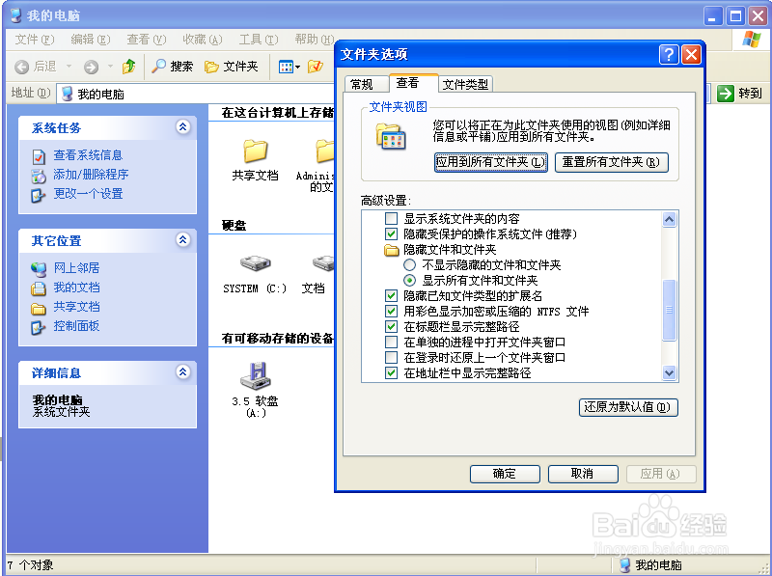Screen dimensions: 772x576
Task: Click the 添加/删除程序 icon
Action: pos(39,176)
